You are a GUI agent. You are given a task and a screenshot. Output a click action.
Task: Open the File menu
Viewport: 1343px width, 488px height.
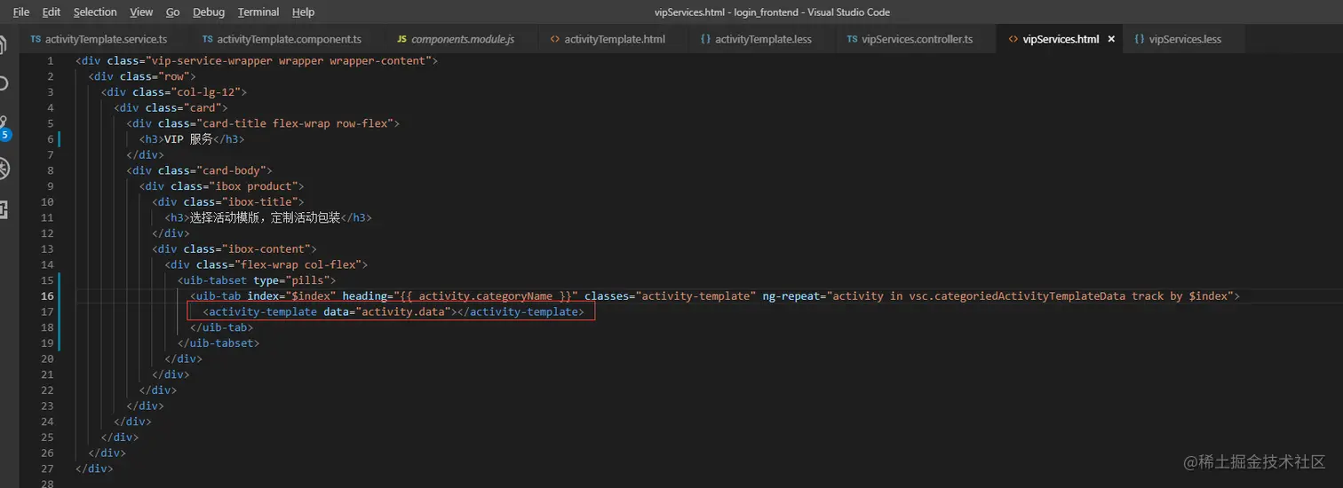(21, 12)
